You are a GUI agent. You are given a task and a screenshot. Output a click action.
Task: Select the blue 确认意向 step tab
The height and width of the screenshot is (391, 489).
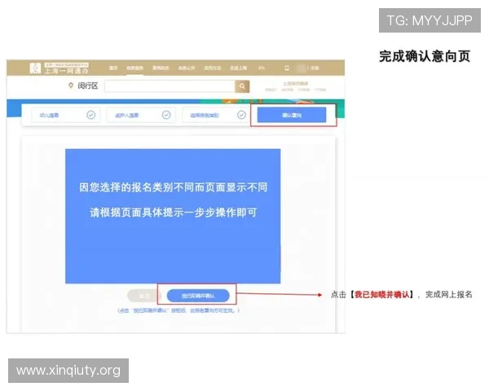(292, 115)
